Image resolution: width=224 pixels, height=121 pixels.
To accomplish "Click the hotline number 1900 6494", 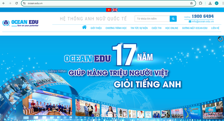I will coord(203,16).
